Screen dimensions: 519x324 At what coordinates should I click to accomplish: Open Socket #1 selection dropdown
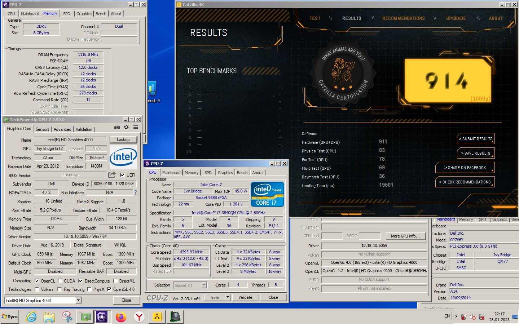[204, 285]
